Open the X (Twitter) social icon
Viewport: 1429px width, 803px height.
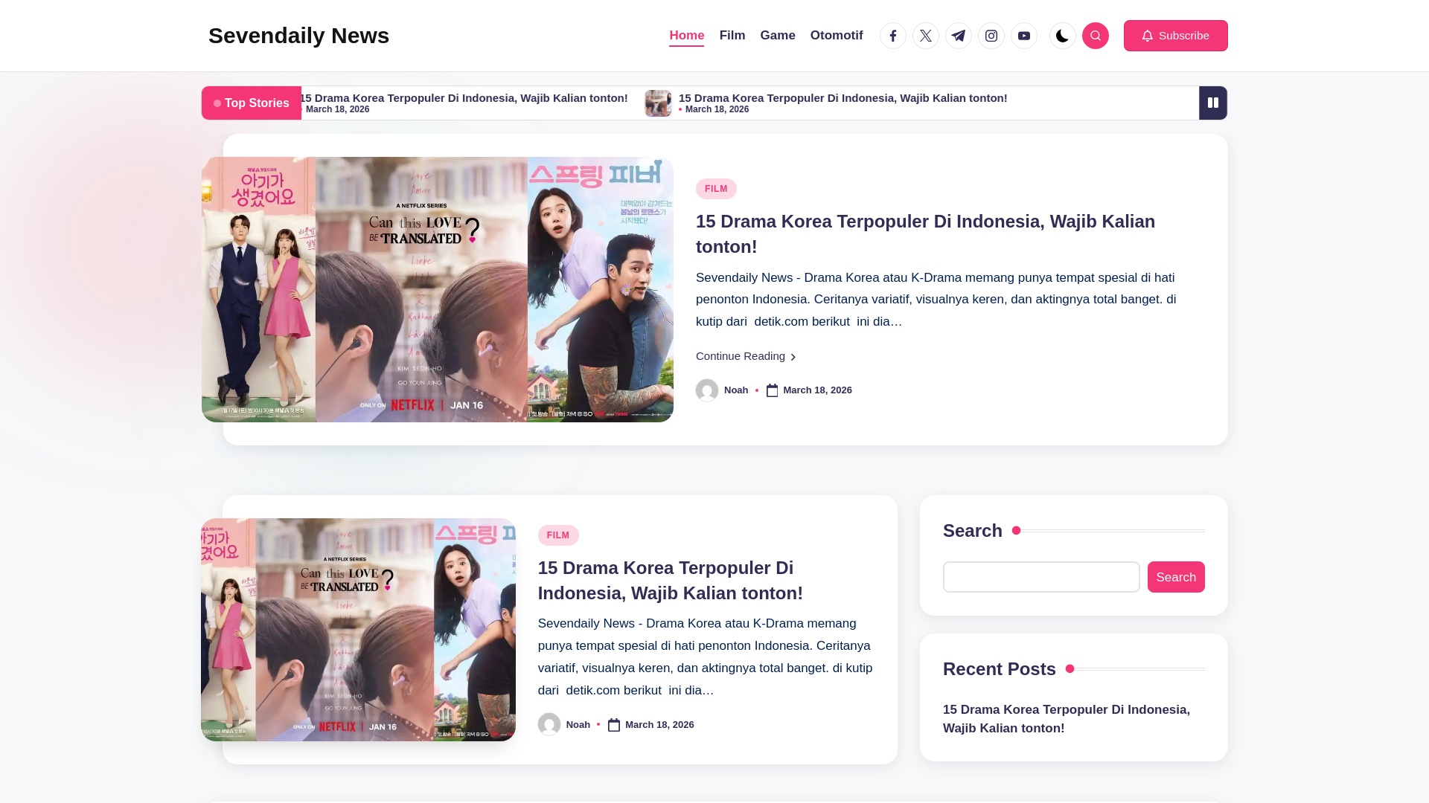pos(926,36)
